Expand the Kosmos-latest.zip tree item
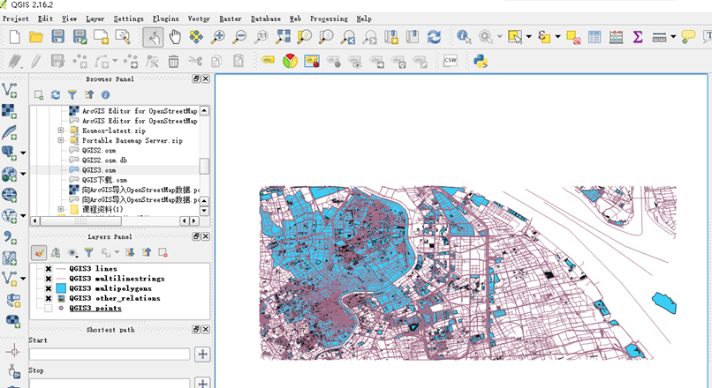 click(60, 131)
